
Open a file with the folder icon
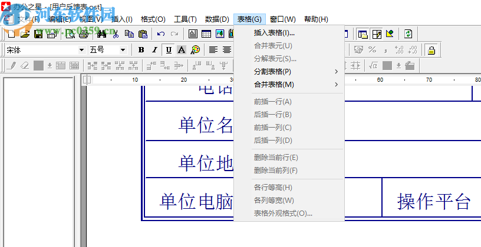25,34
